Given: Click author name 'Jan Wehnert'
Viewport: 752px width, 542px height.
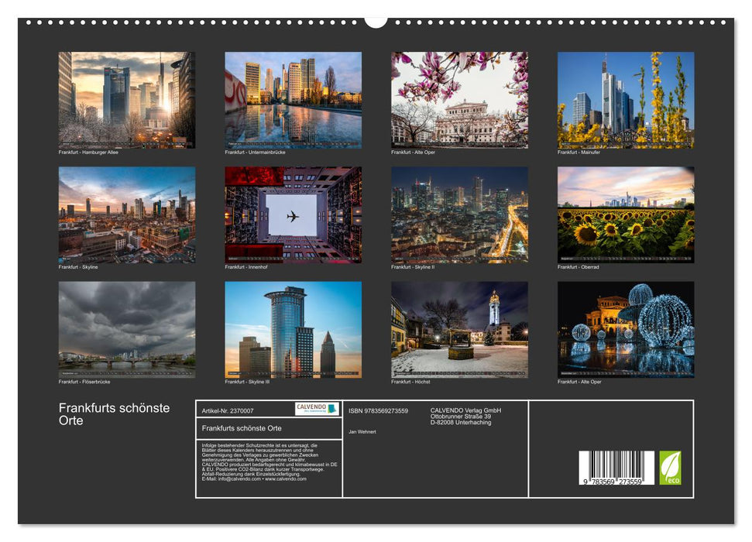Looking at the screenshot, I should pyautogui.click(x=362, y=432).
